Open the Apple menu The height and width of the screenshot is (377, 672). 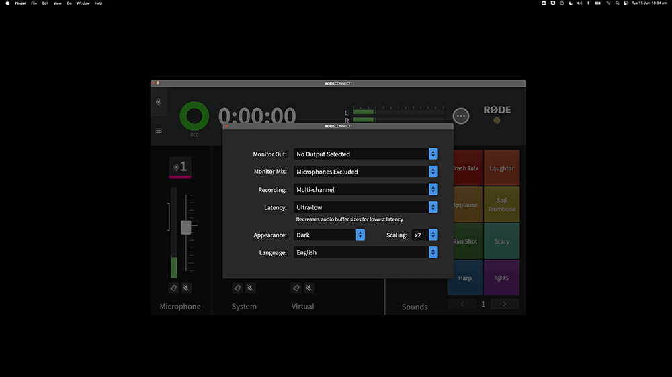(7, 3)
